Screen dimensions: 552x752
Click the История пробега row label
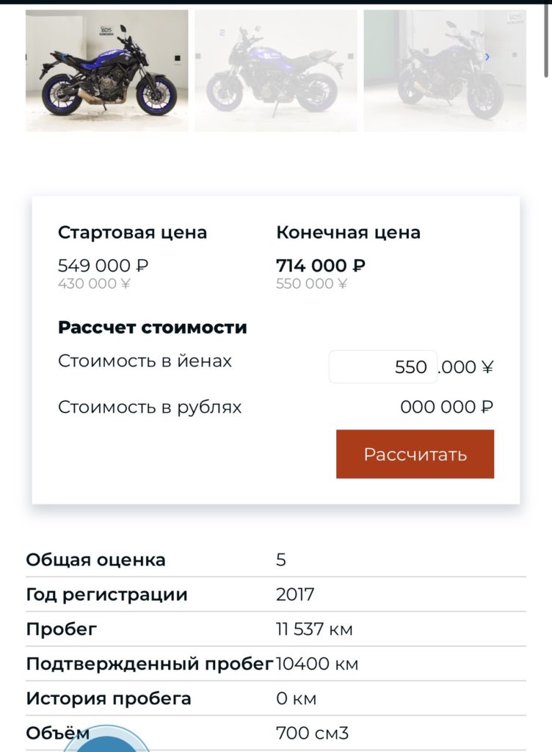point(109,698)
